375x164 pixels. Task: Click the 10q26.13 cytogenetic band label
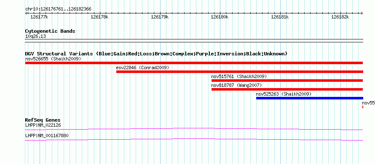tap(35, 36)
